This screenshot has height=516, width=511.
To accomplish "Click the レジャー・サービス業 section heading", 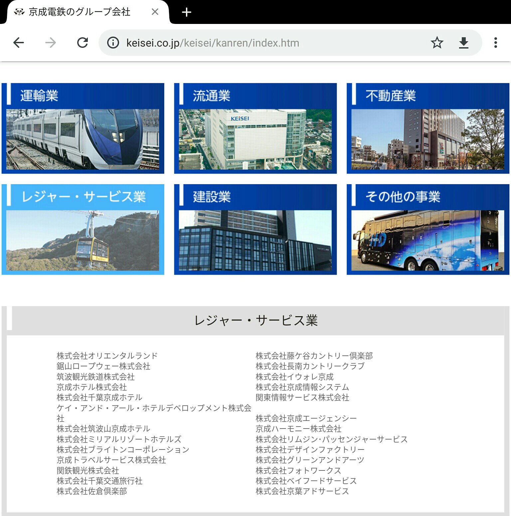I will pyautogui.click(x=256, y=321).
